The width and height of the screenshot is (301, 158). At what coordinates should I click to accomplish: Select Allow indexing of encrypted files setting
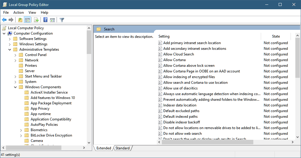[x=189, y=77]
